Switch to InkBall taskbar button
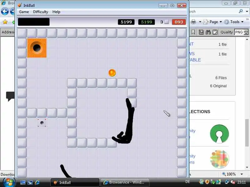Image resolution: width=250 pixels, height=187 pixels. click(x=75, y=182)
